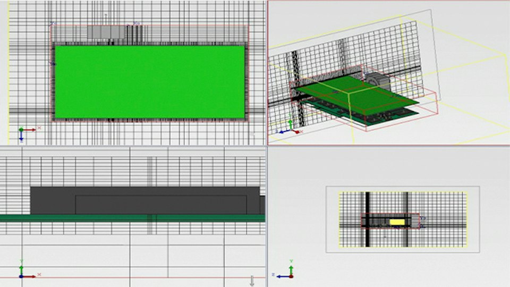This screenshot has width=510, height=287.
Task: Click the horizontal splitter between top and bottom viewports
Action: [x=255, y=146]
